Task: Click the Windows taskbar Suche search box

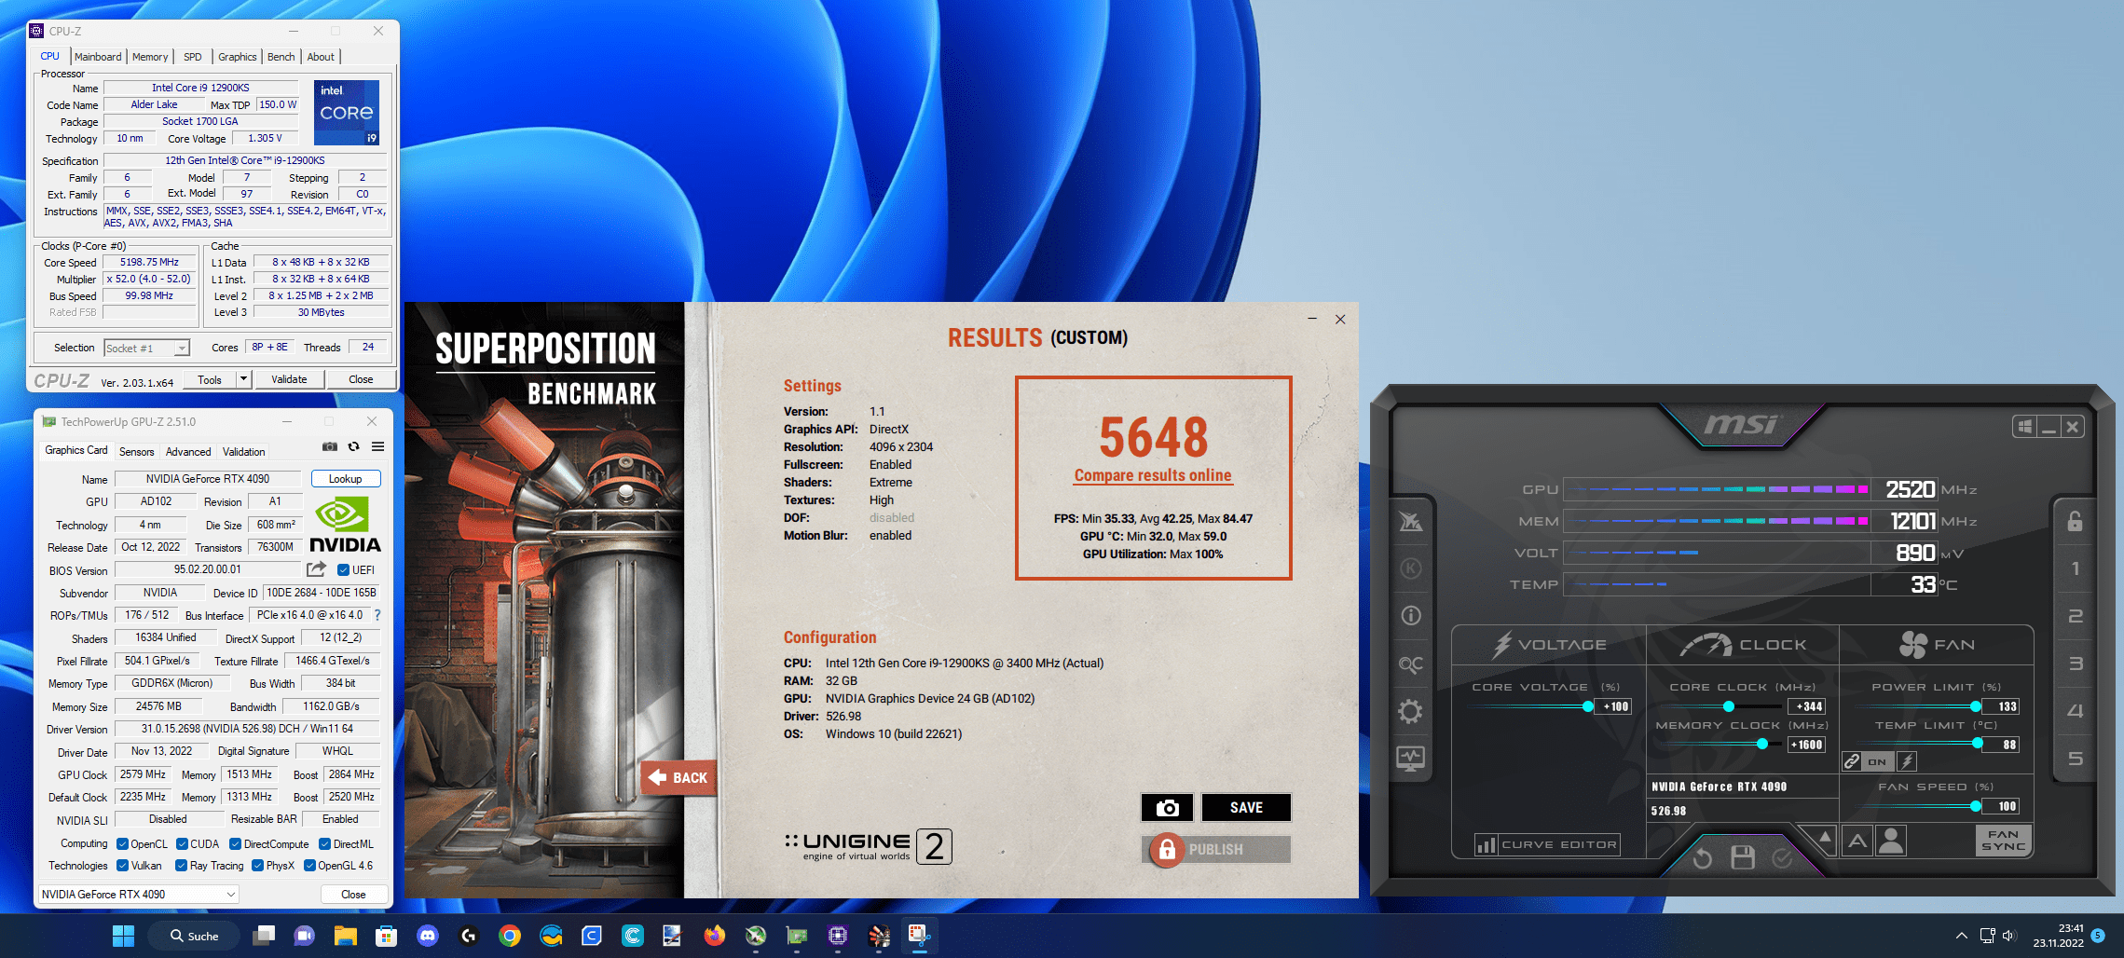Action: coord(195,936)
